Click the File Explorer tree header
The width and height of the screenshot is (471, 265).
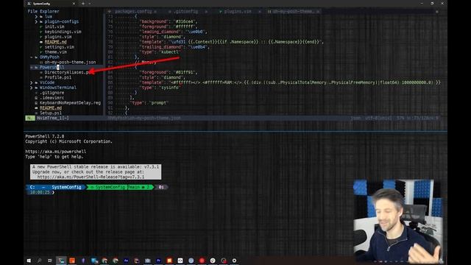pyautogui.click(x=43, y=12)
